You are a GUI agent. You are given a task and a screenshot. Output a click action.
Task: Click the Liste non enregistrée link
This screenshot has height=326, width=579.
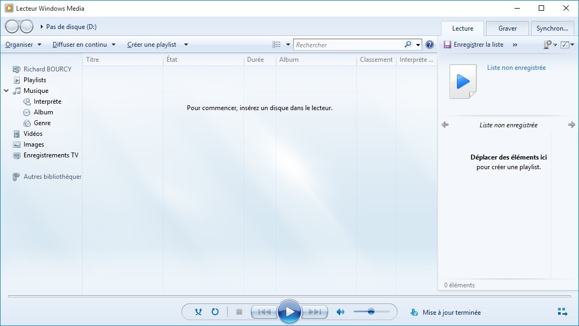[516, 68]
